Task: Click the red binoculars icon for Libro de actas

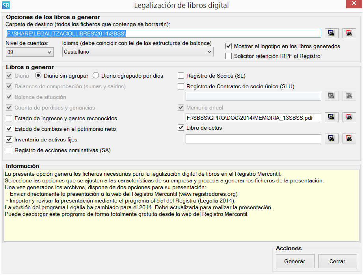Action: tap(349, 139)
